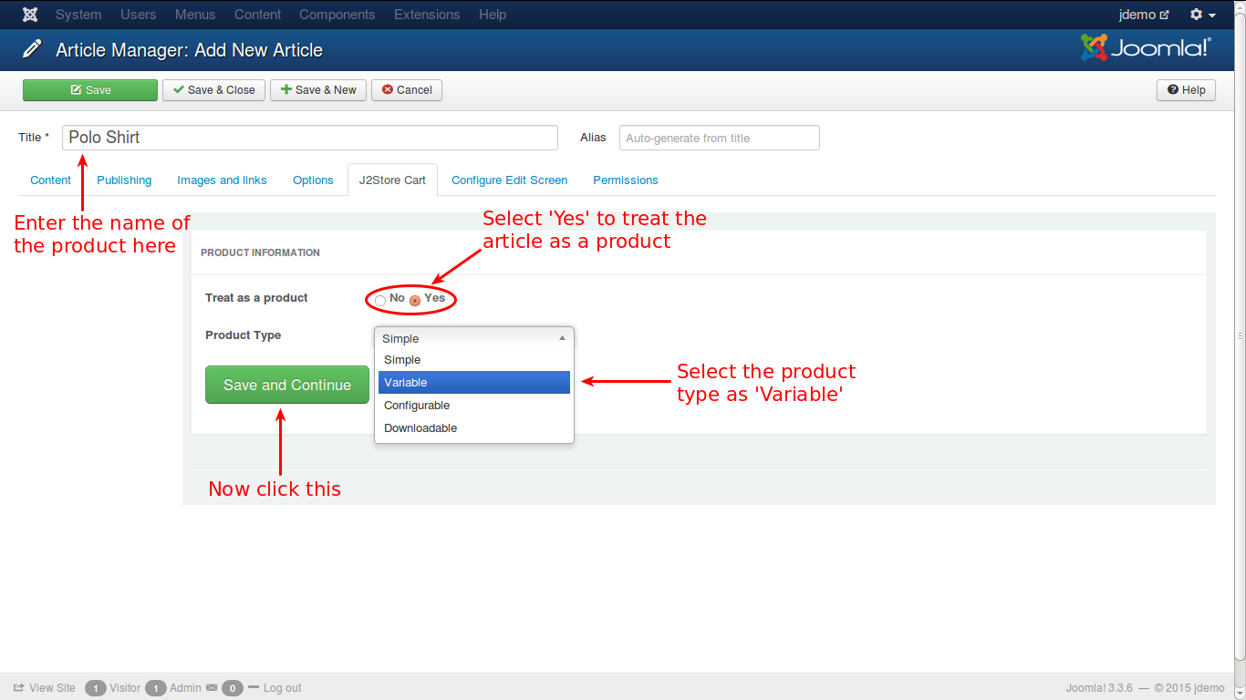
Task: Click the Joomla logo icon in top bar
Action: 30,15
